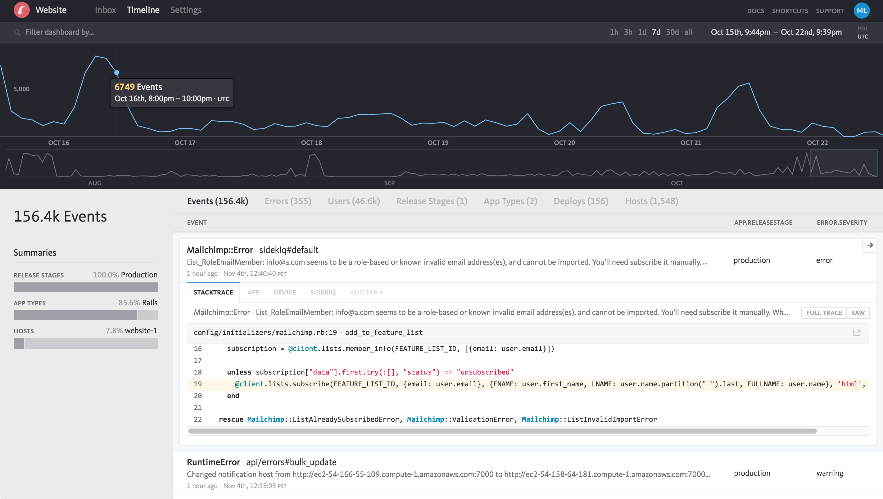The image size is (883, 499).
Task: Switch timezone to PDT
Action: [863, 29]
